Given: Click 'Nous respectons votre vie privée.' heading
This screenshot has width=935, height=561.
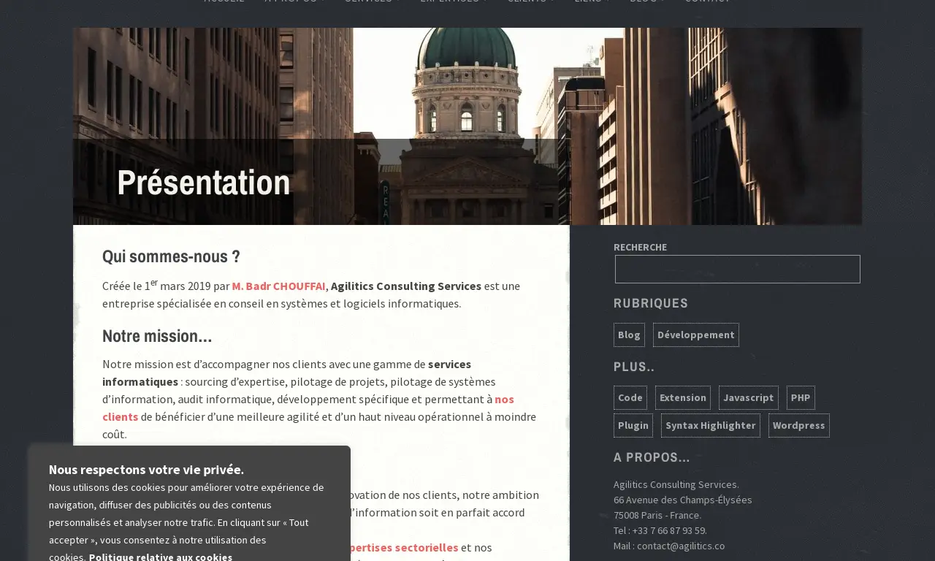Looking at the screenshot, I should point(146,469).
